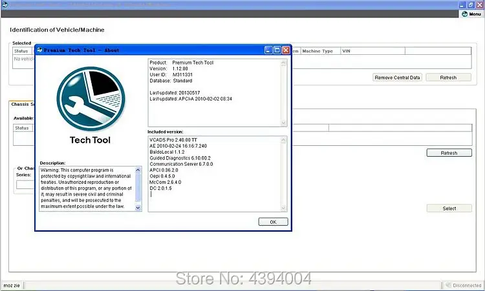Click Refresh button under Available list
This screenshot has width=485, height=291.
point(449,153)
